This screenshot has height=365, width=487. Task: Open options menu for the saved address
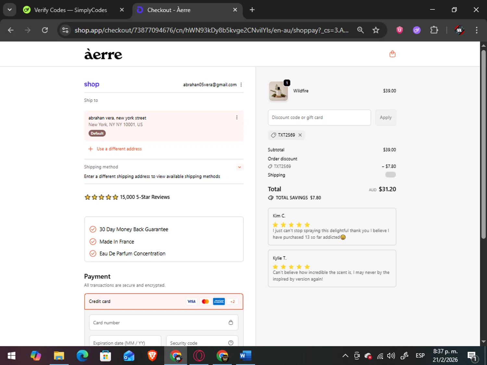[237, 117]
